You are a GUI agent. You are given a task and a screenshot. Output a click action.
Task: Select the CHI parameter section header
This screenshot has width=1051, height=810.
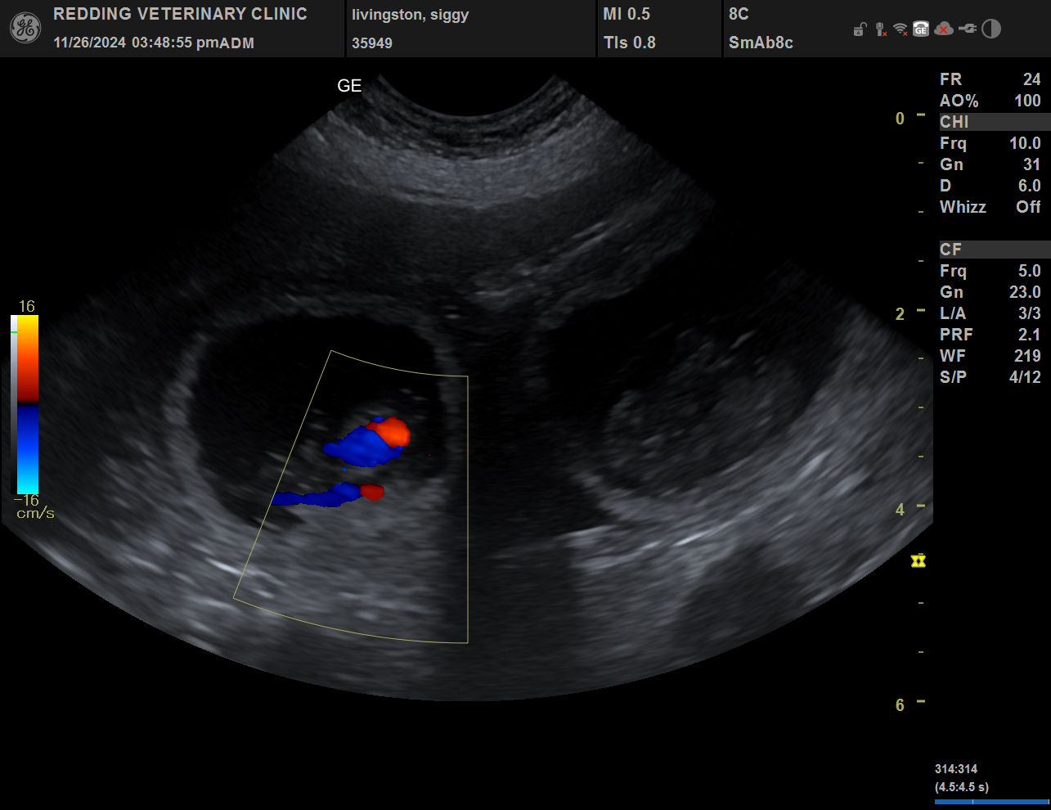point(994,122)
